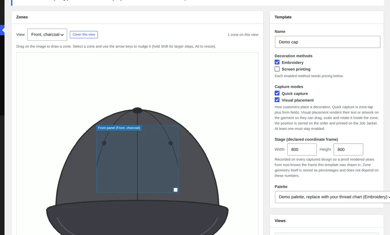
Task: Toggle the Embroidery checkbox
Action: click(277, 62)
